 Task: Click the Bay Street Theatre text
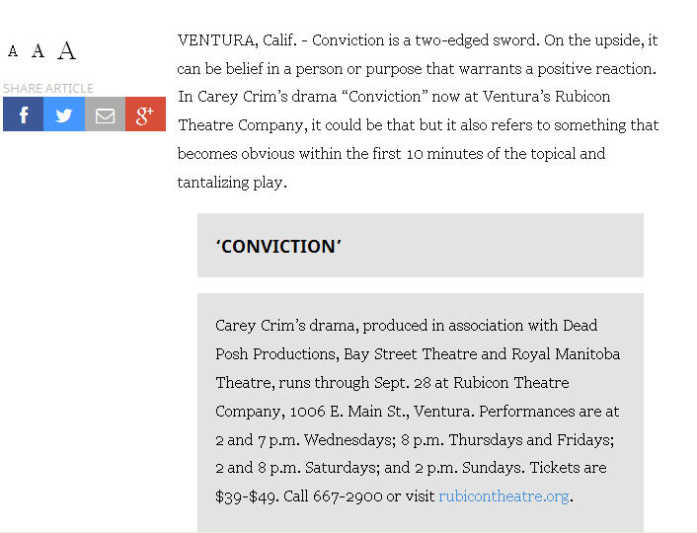pyautogui.click(x=423, y=353)
